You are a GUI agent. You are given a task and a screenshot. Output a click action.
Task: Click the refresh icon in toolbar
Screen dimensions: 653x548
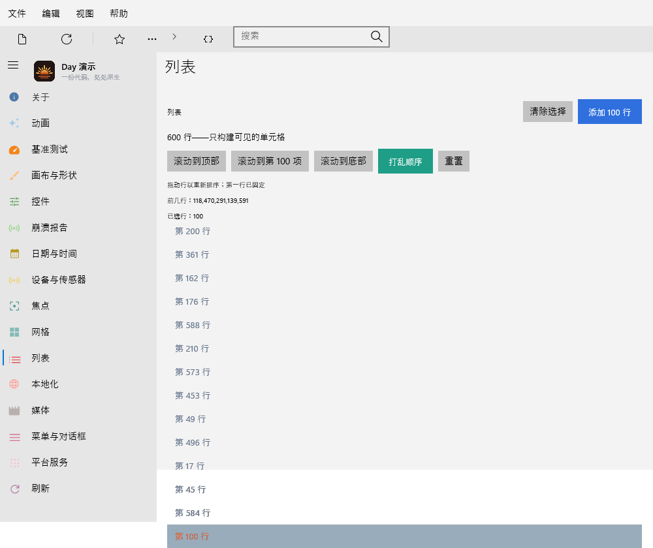tap(67, 39)
